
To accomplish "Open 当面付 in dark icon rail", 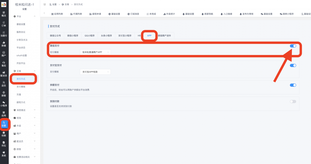I will coord(4,34).
